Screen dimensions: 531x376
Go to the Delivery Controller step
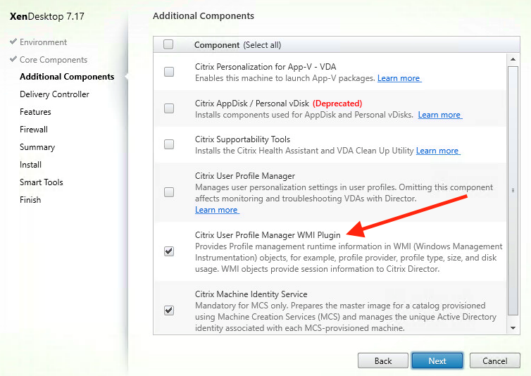[x=54, y=94]
